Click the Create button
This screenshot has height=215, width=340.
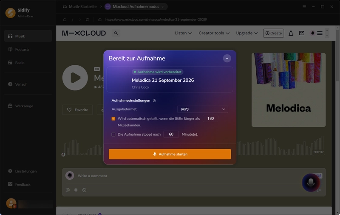[273, 33]
